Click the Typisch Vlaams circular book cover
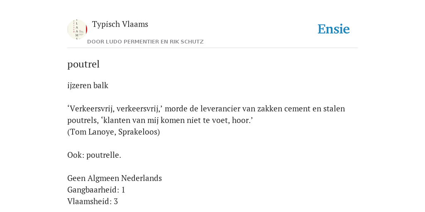The image size is (425, 212). pos(77,29)
